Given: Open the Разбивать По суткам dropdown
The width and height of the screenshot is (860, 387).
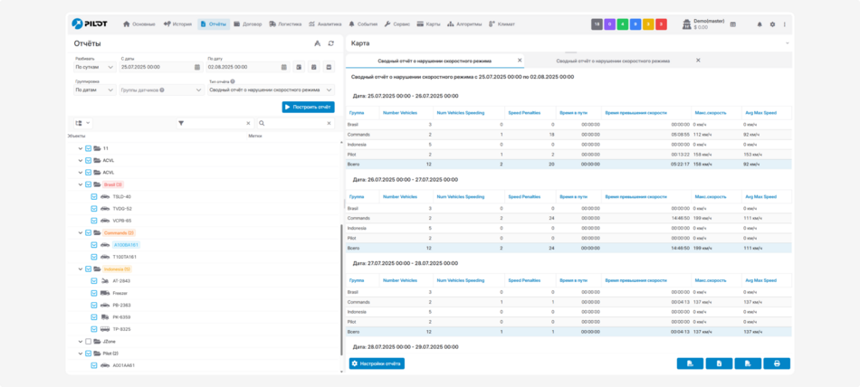Looking at the screenshot, I should [94, 67].
